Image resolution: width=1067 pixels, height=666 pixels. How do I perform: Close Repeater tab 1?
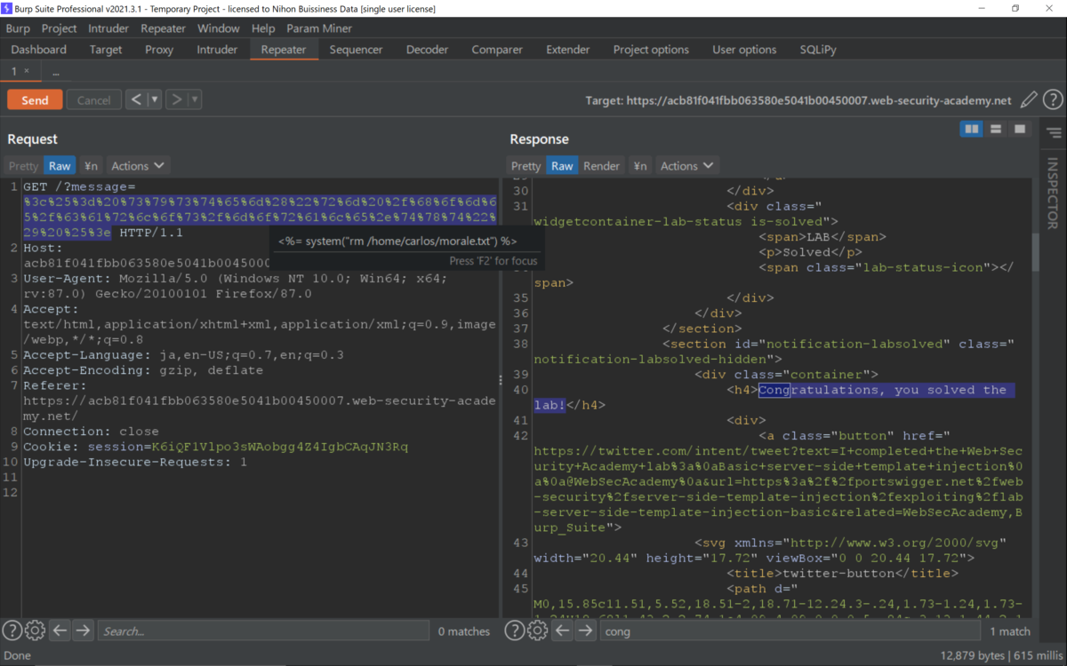[x=27, y=71]
